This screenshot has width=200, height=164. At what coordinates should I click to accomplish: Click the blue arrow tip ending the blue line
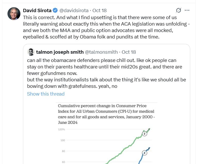(149, 148)
